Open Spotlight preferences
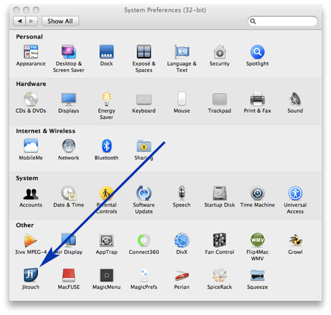The image size is (331, 315). click(x=257, y=56)
